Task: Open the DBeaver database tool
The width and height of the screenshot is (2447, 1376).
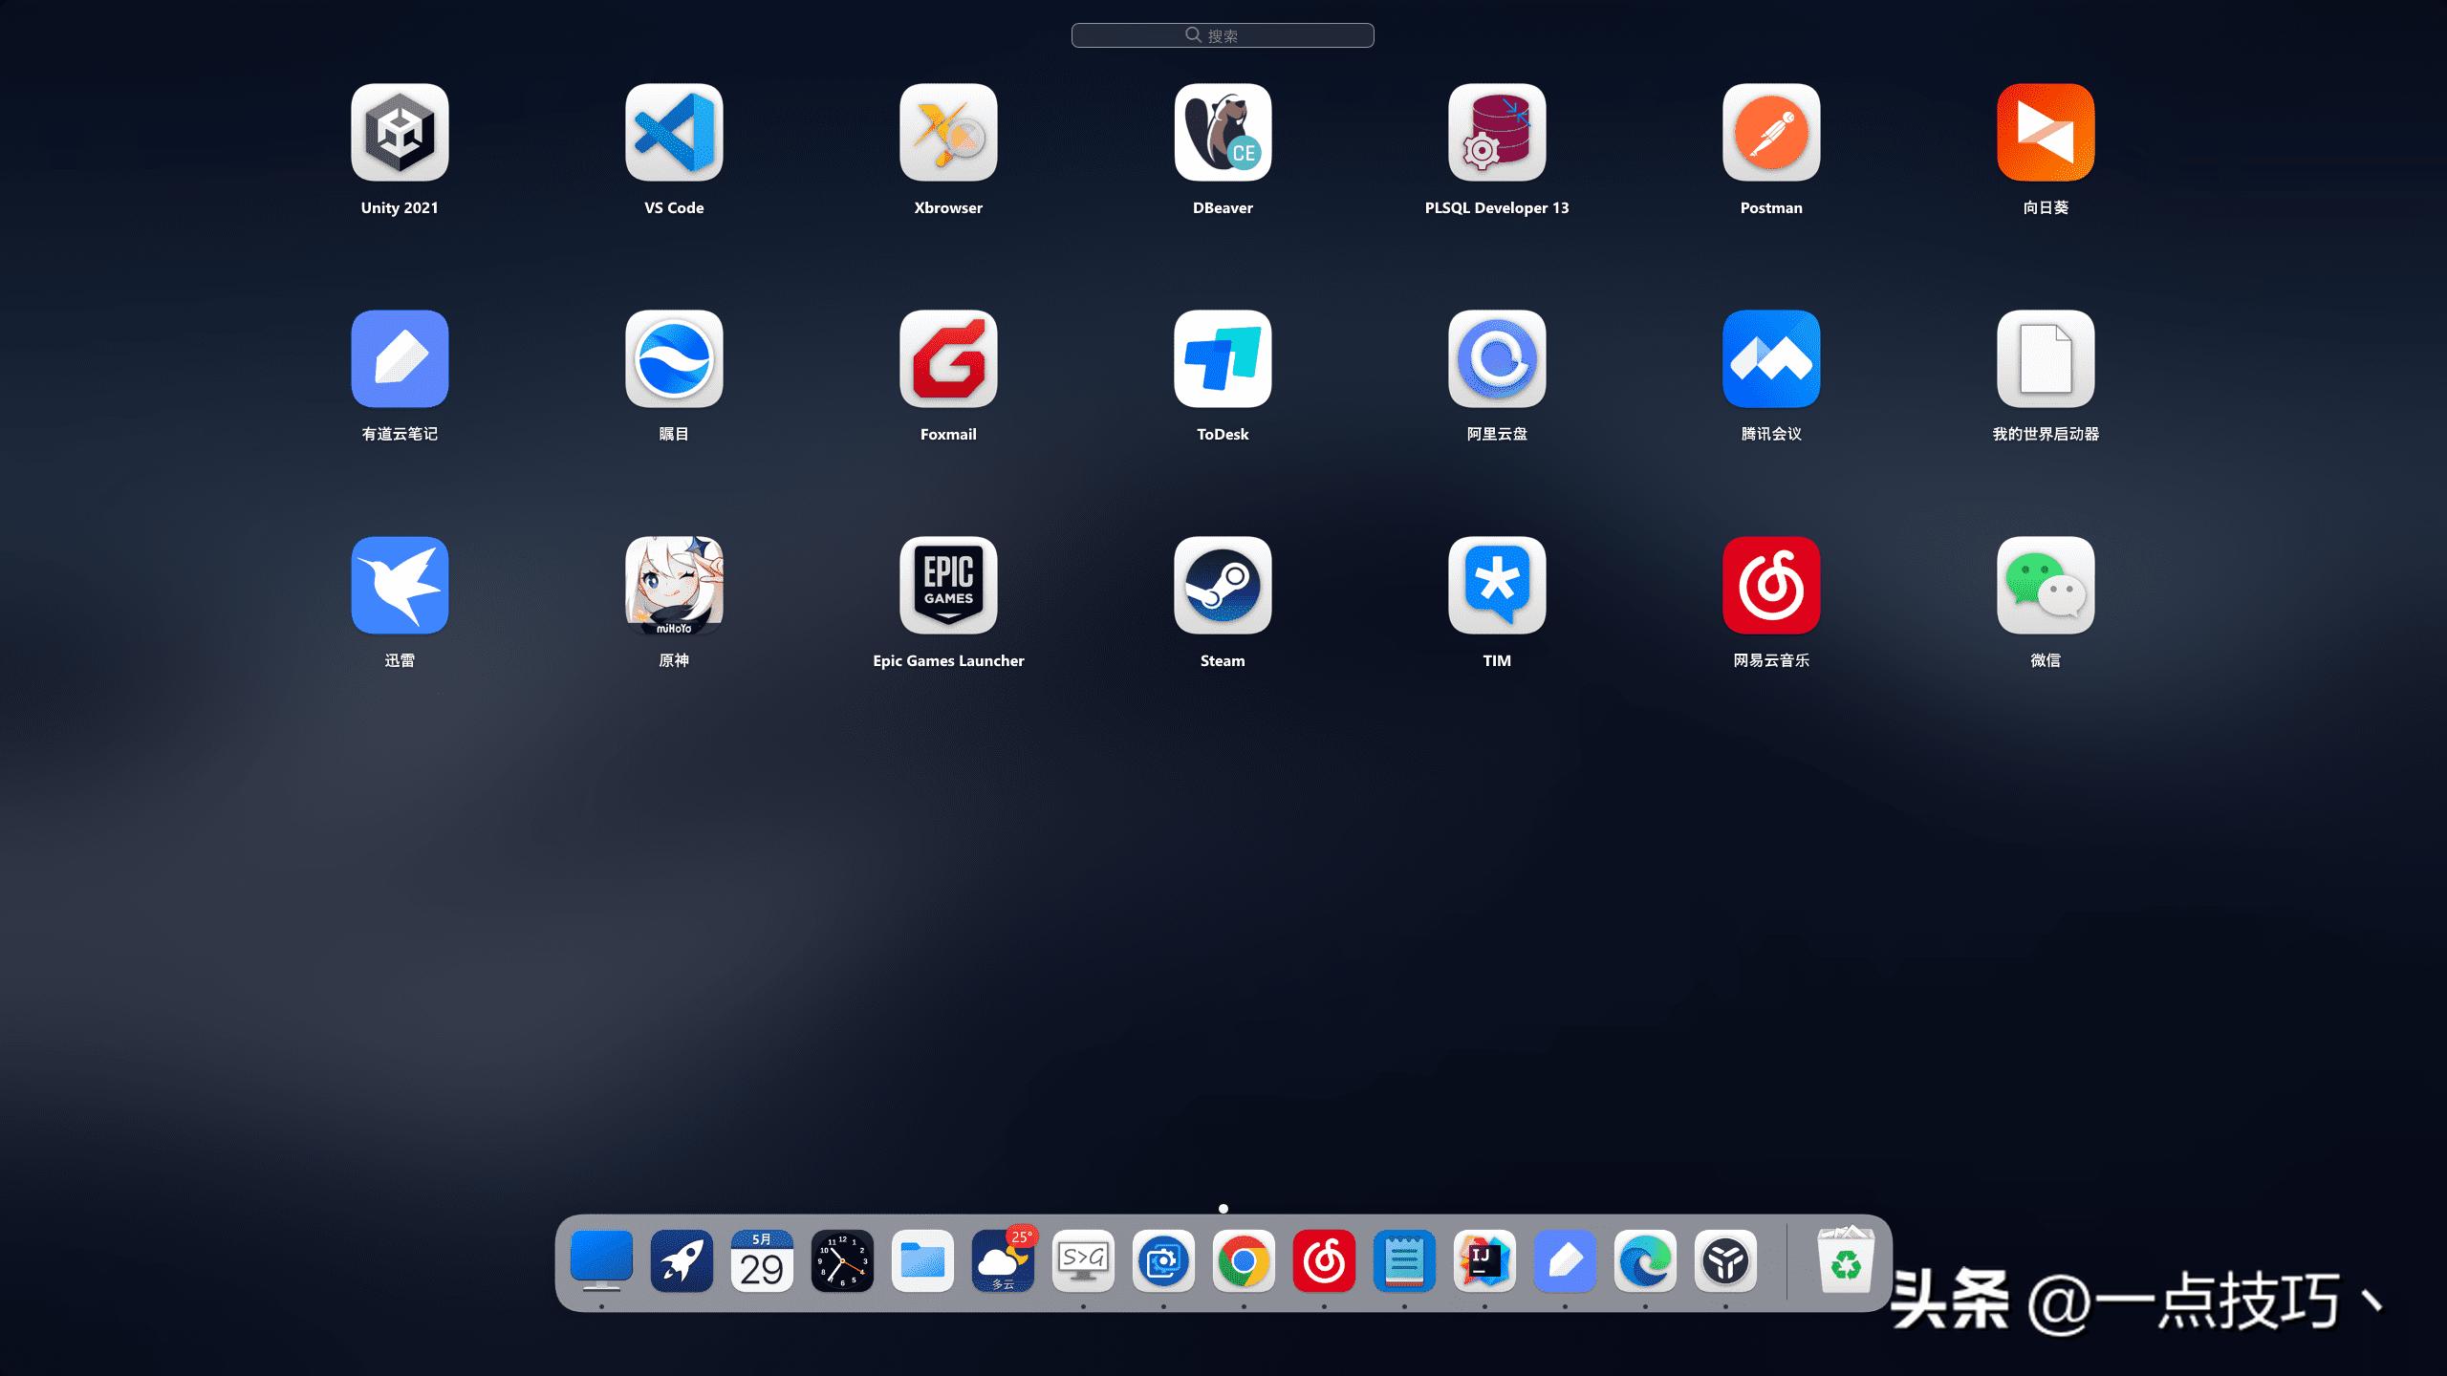Action: click(1223, 134)
